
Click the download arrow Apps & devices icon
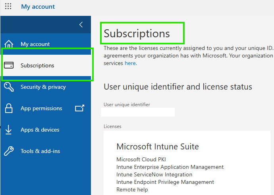8,130
